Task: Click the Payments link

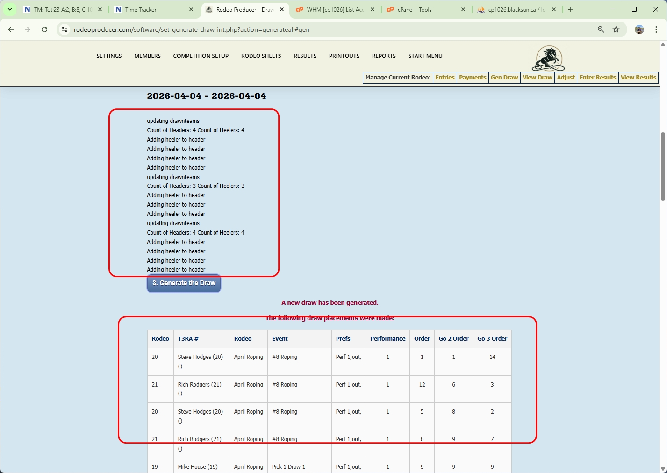Action: pyautogui.click(x=473, y=78)
